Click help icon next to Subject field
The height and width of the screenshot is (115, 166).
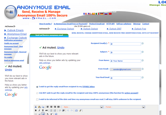(x=143, y=52)
